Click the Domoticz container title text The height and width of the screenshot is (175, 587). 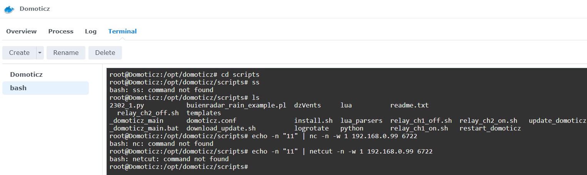pos(35,9)
